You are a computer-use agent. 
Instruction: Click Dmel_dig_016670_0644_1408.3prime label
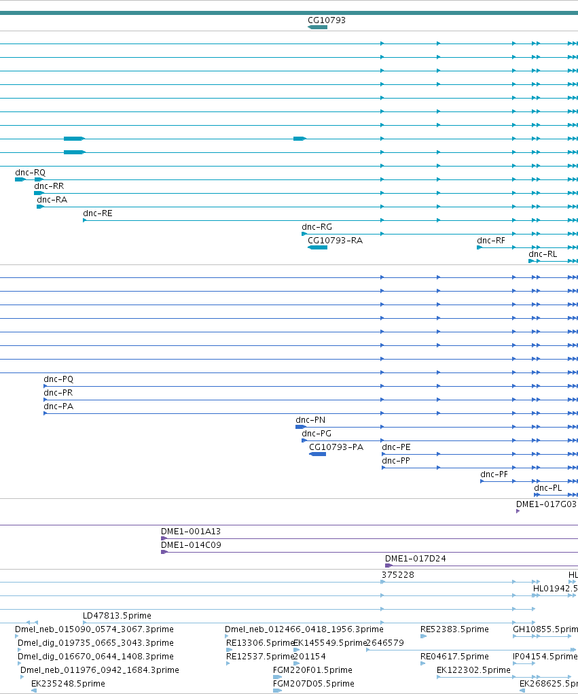[96, 657]
